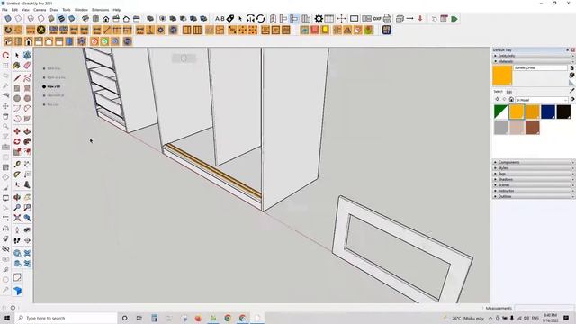Select the Walk footprints tool
Screen dimensions: 576x324
click(x=17, y=240)
